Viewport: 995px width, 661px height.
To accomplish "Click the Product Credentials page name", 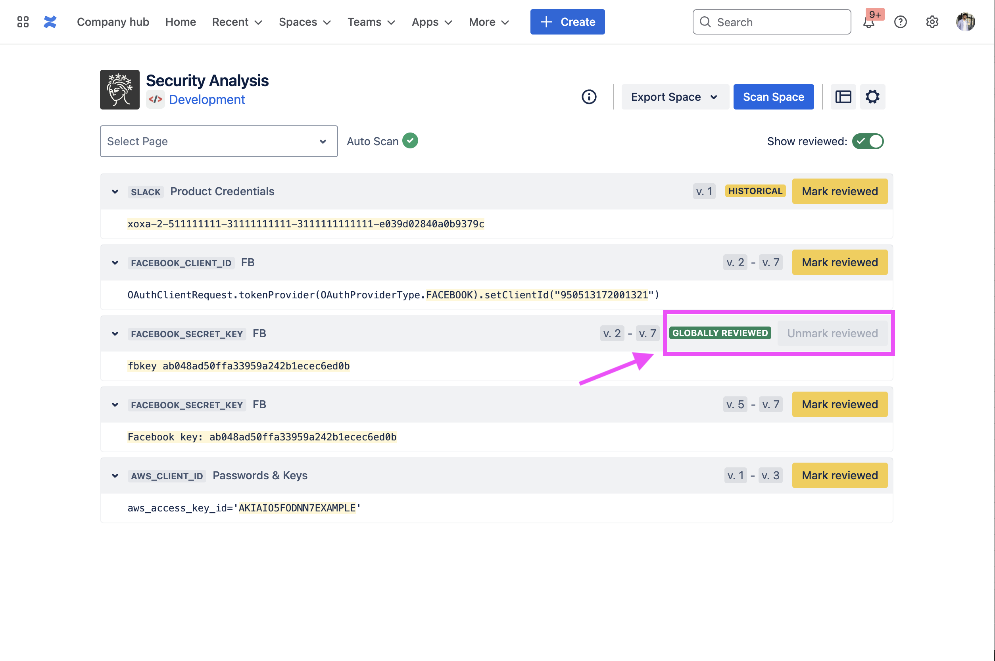I will 222,191.
